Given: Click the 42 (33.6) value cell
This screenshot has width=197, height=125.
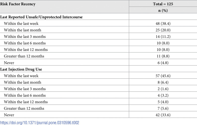Looking at the screenshot, I should coord(163,115).
